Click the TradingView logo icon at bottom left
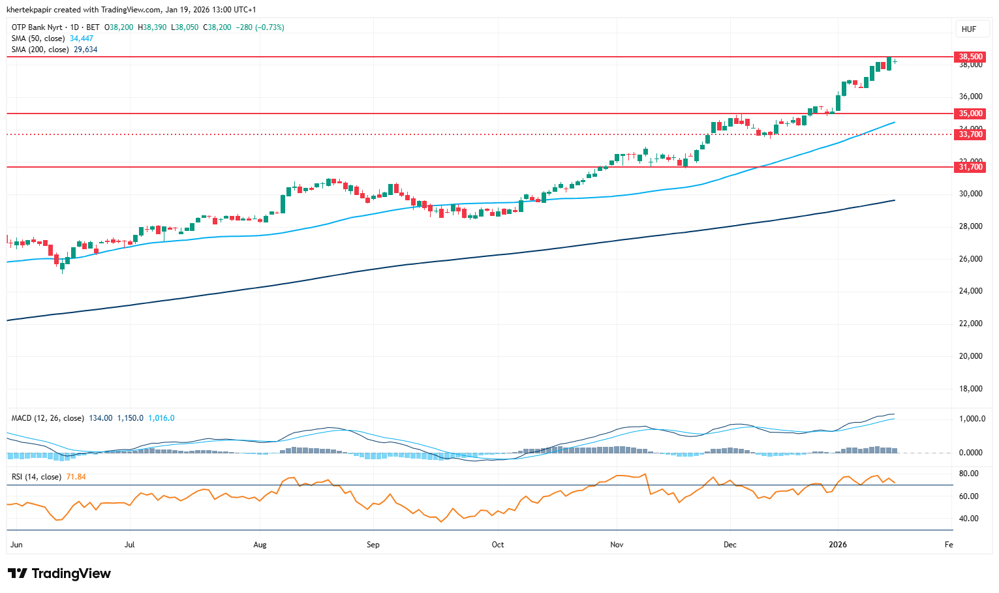 pos(18,573)
